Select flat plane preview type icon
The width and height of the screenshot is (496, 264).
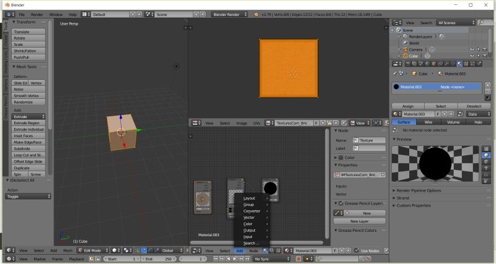[486, 149]
